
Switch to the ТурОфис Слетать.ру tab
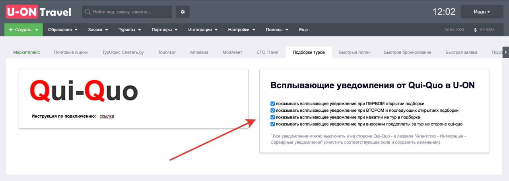pos(123,52)
